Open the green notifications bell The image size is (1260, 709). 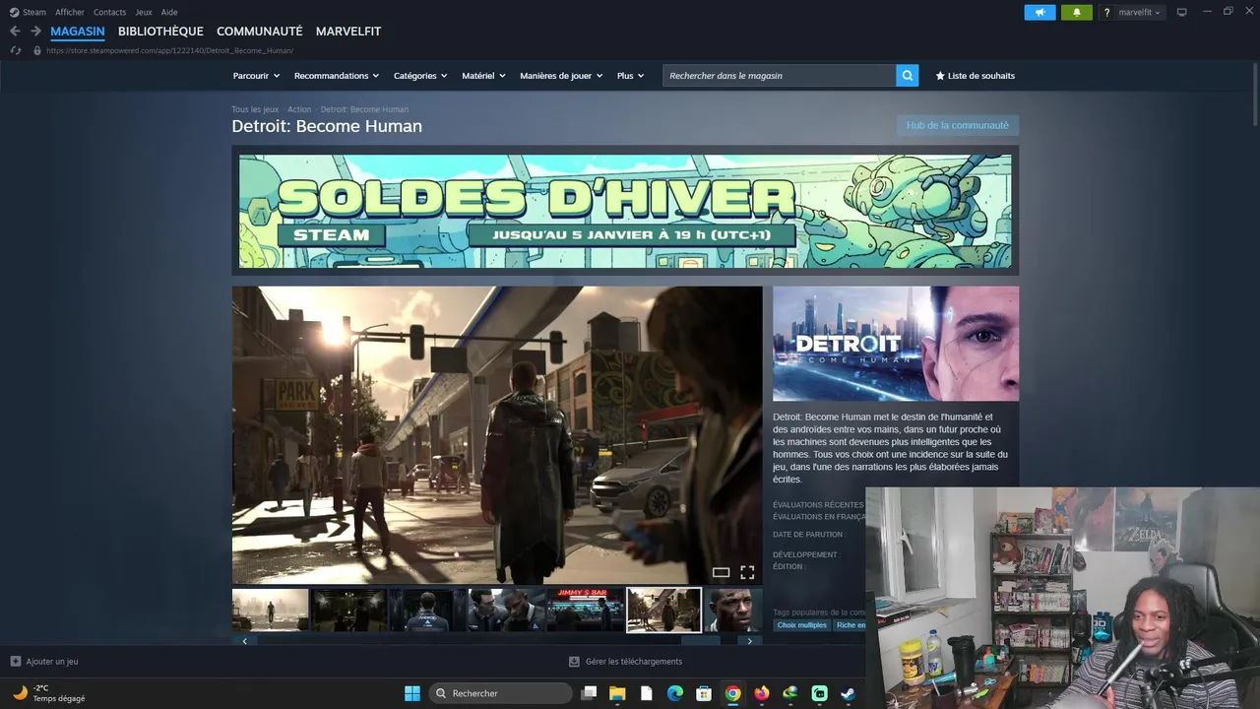coord(1076,13)
